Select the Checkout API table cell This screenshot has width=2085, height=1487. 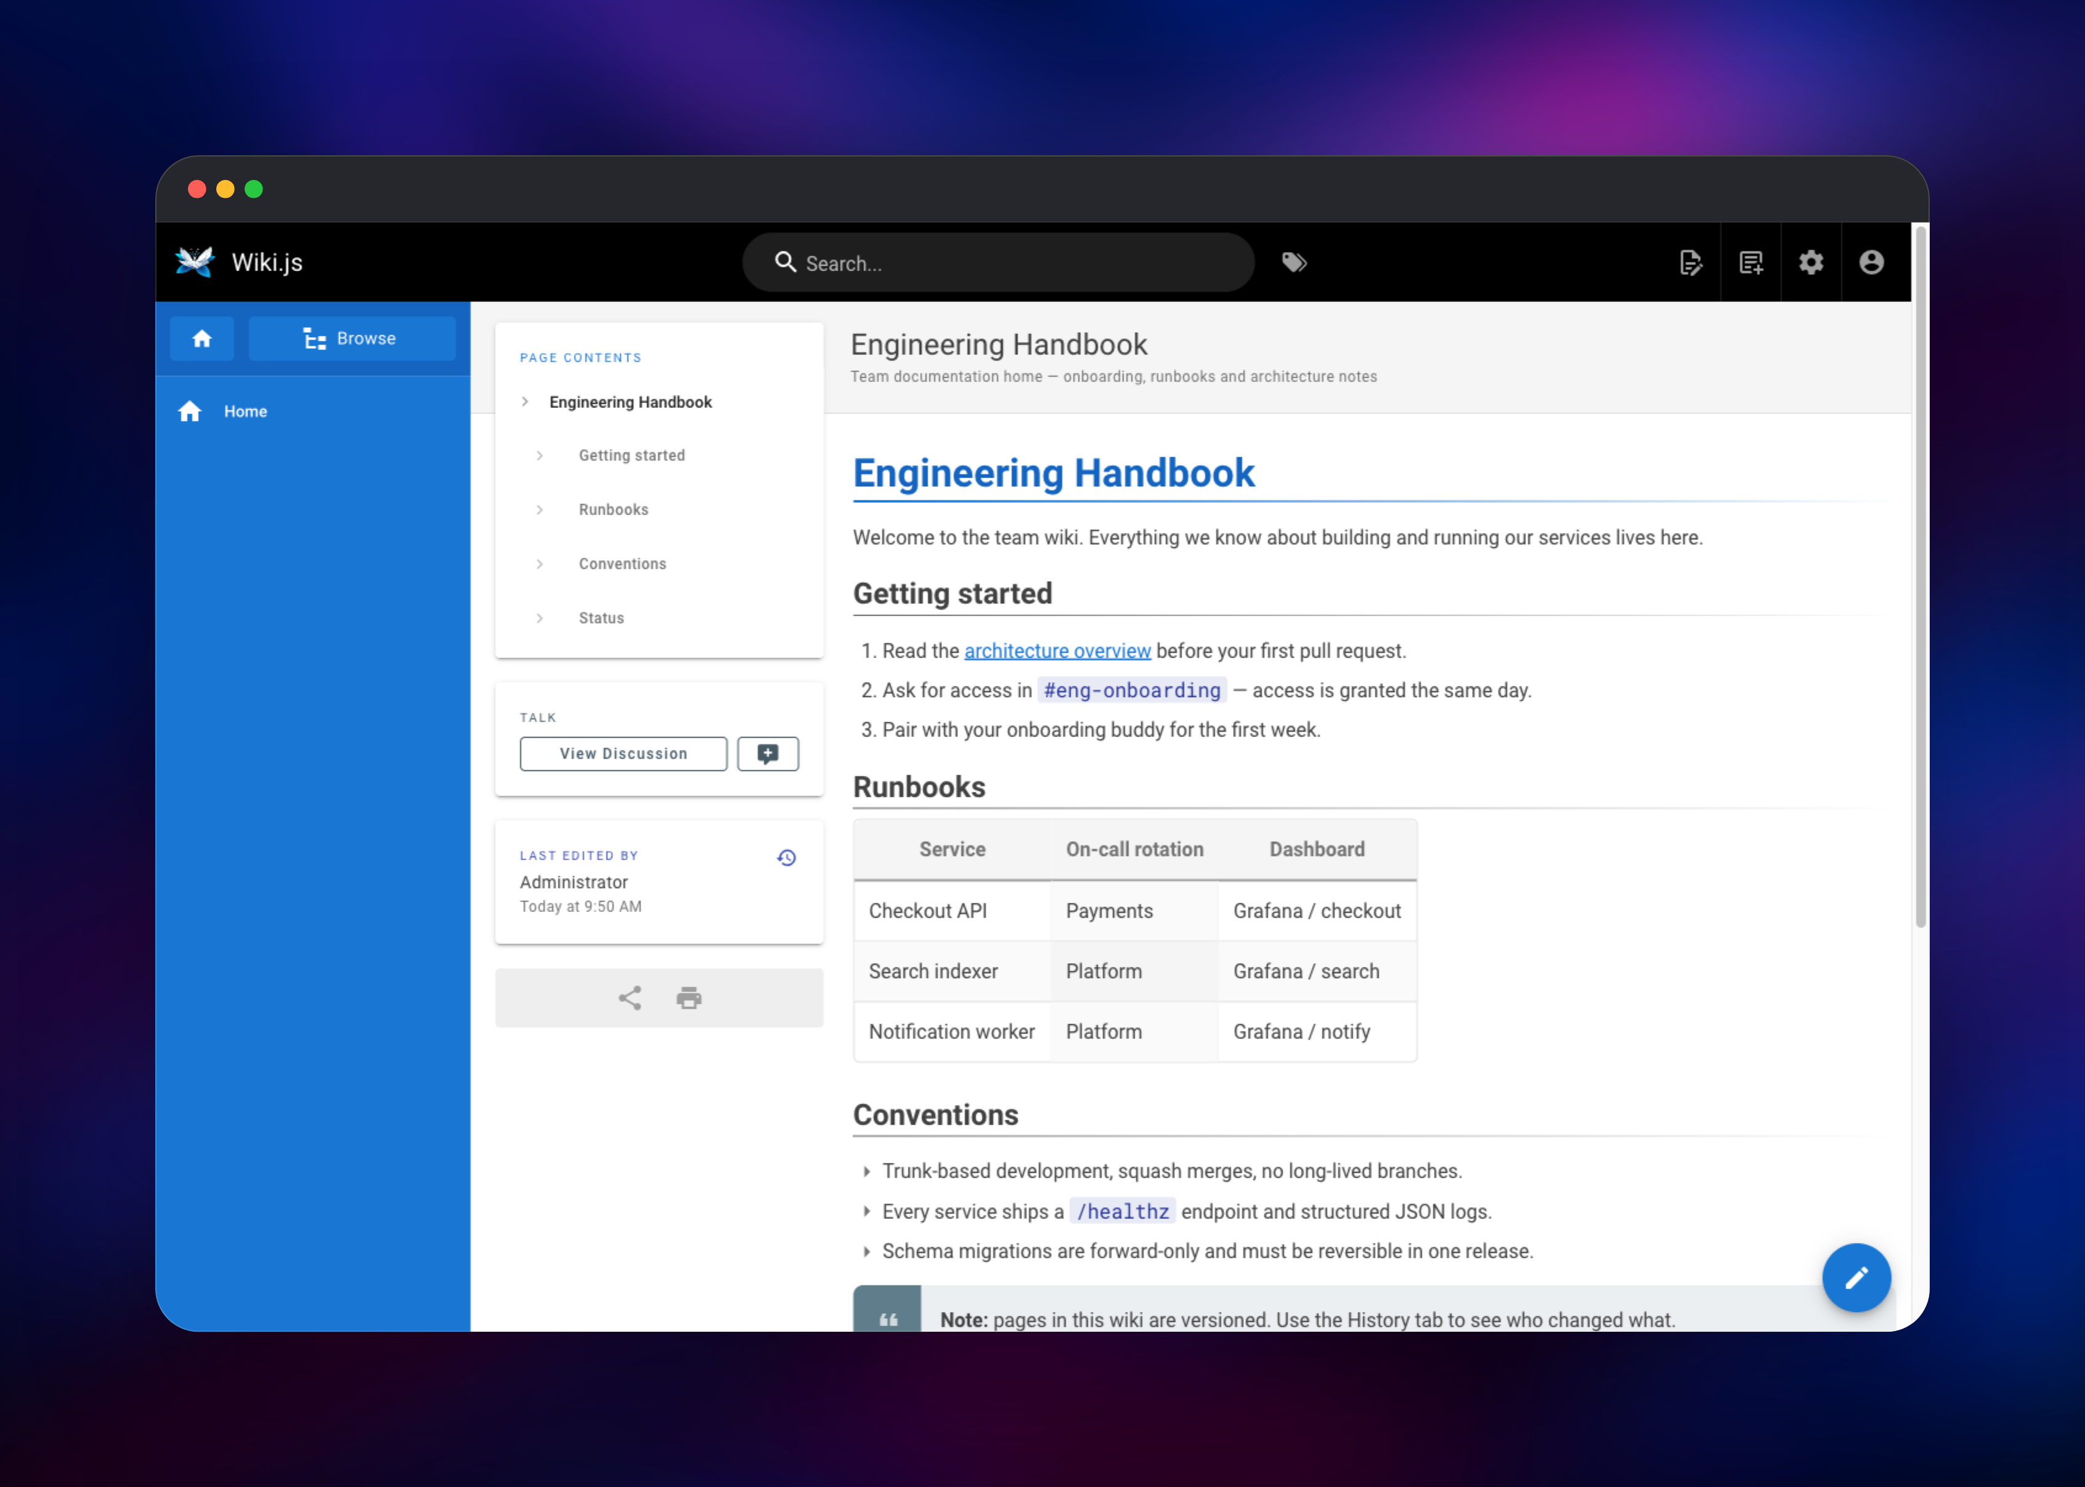[x=952, y=911]
